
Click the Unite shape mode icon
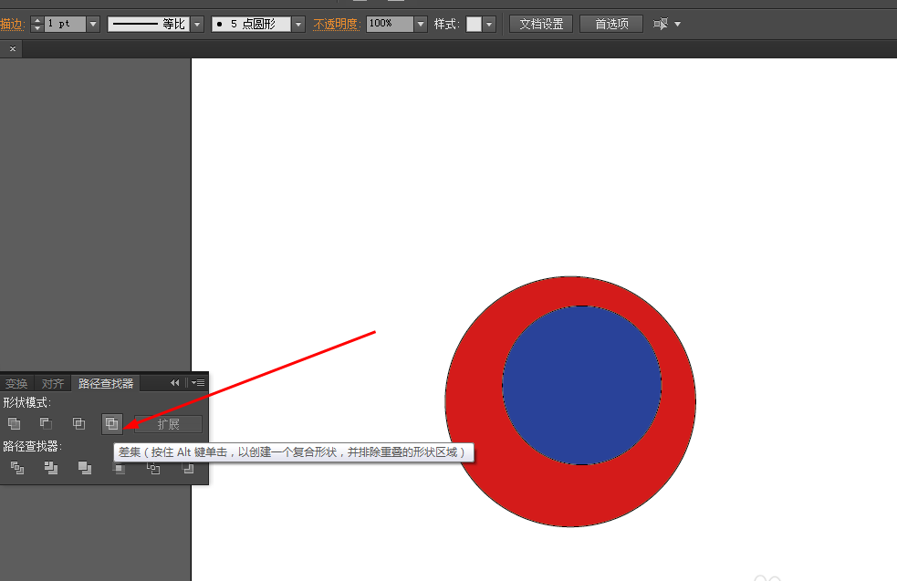(15, 424)
